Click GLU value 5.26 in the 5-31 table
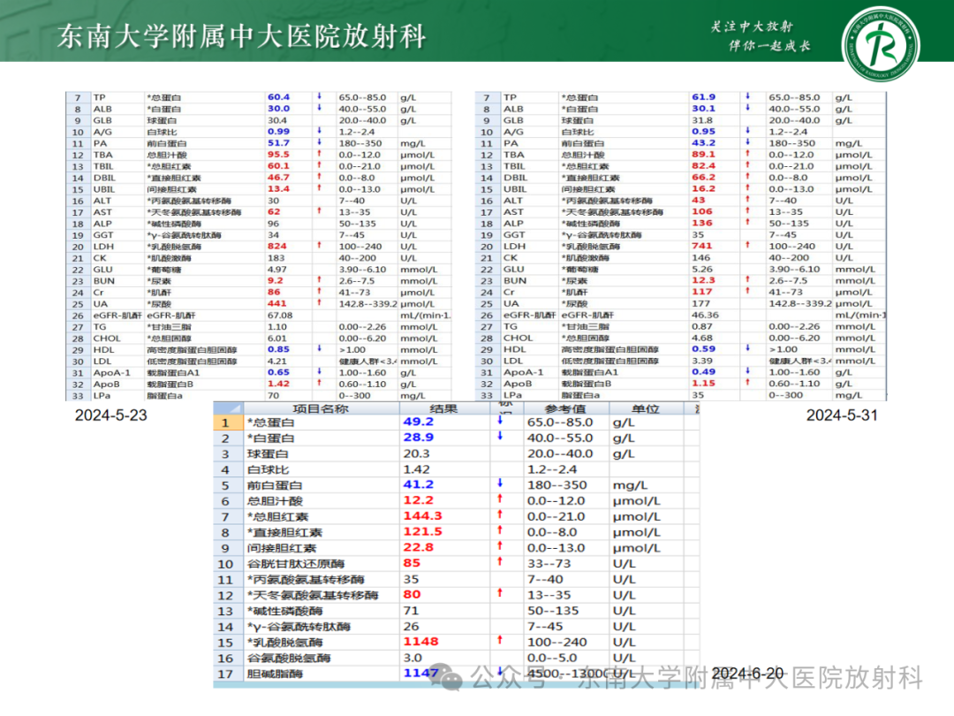 [702, 269]
